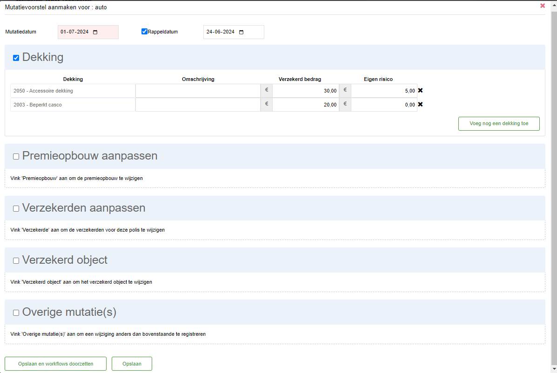Viewport: 557px width, 373px height.
Task: Click the Overige mutatie(s) heading
Action: coord(69,313)
